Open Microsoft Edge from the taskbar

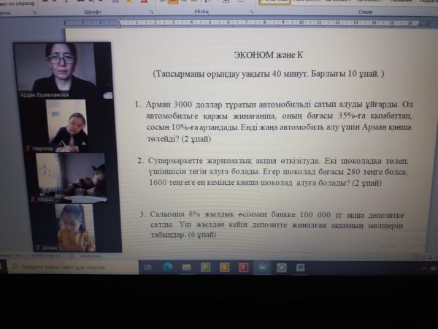tap(168, 267)
